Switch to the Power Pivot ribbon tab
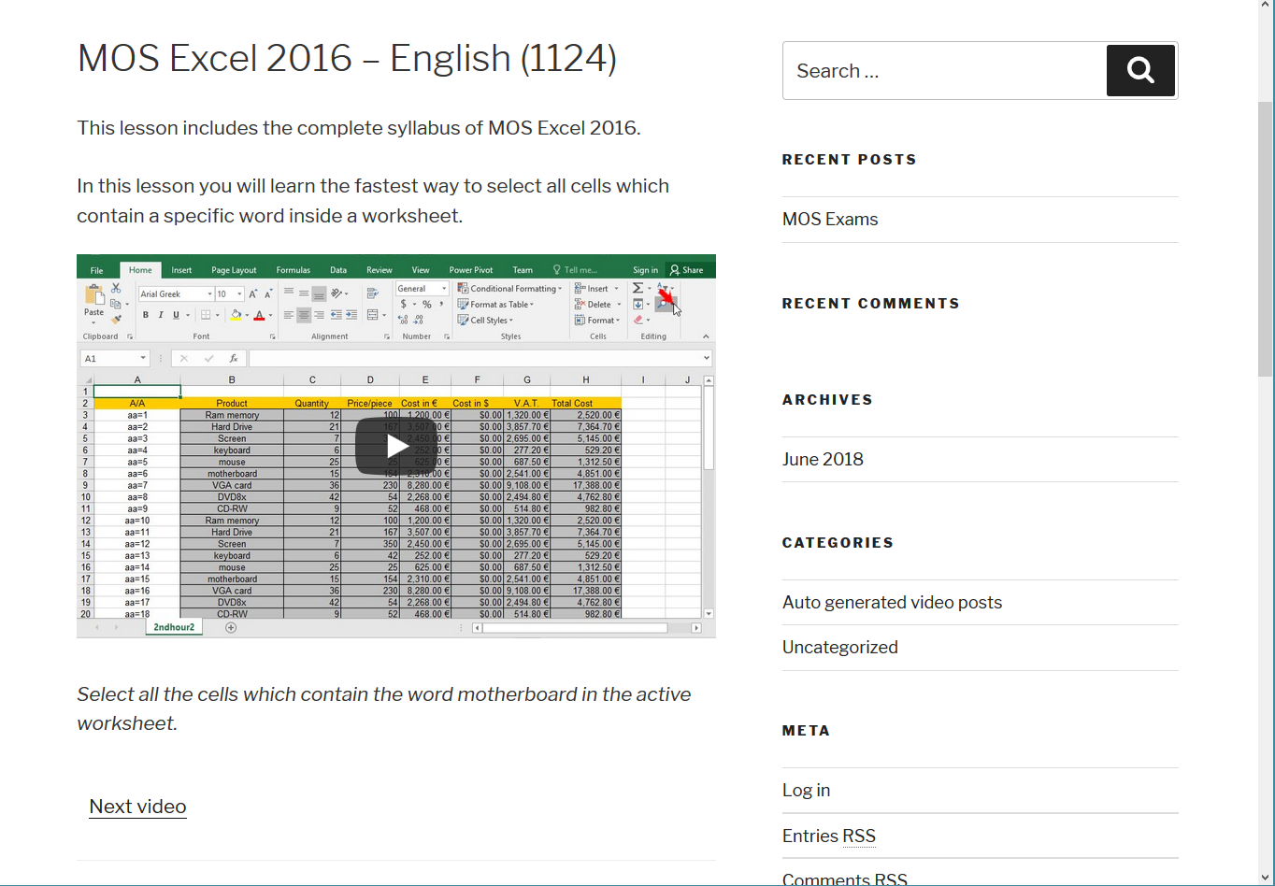 (471, 270)
